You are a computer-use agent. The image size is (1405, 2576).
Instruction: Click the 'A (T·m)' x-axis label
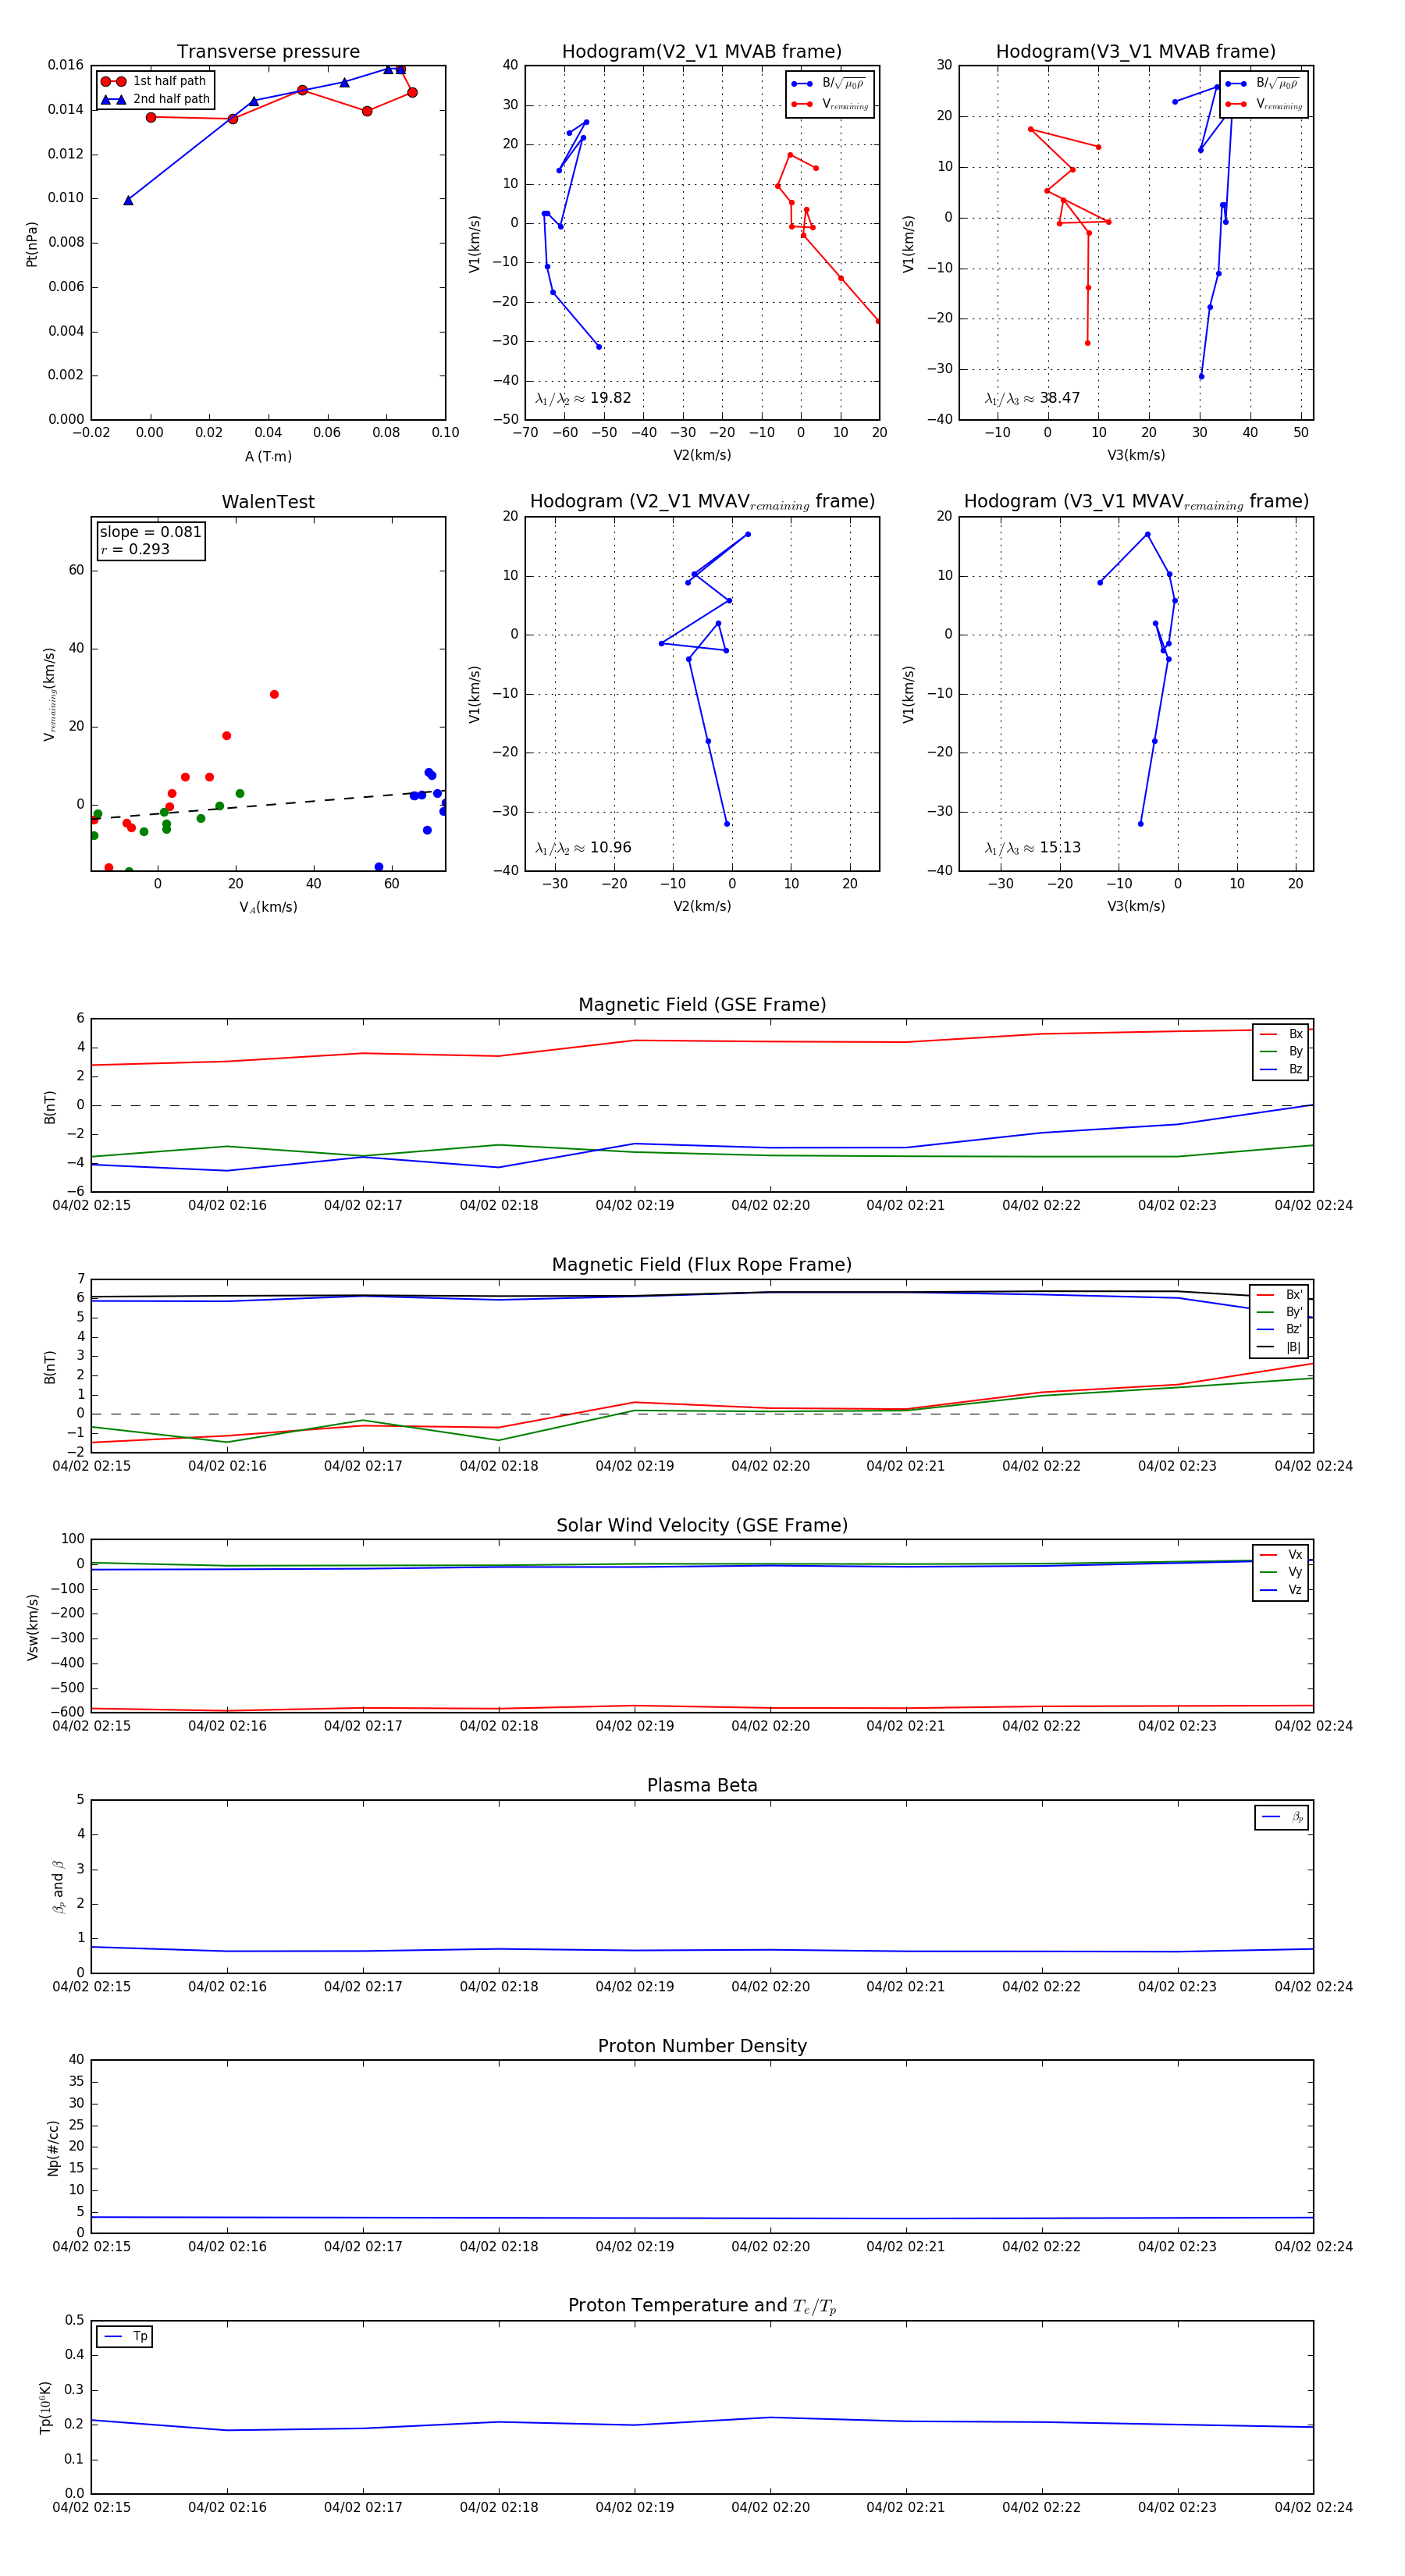click(268, 456)
